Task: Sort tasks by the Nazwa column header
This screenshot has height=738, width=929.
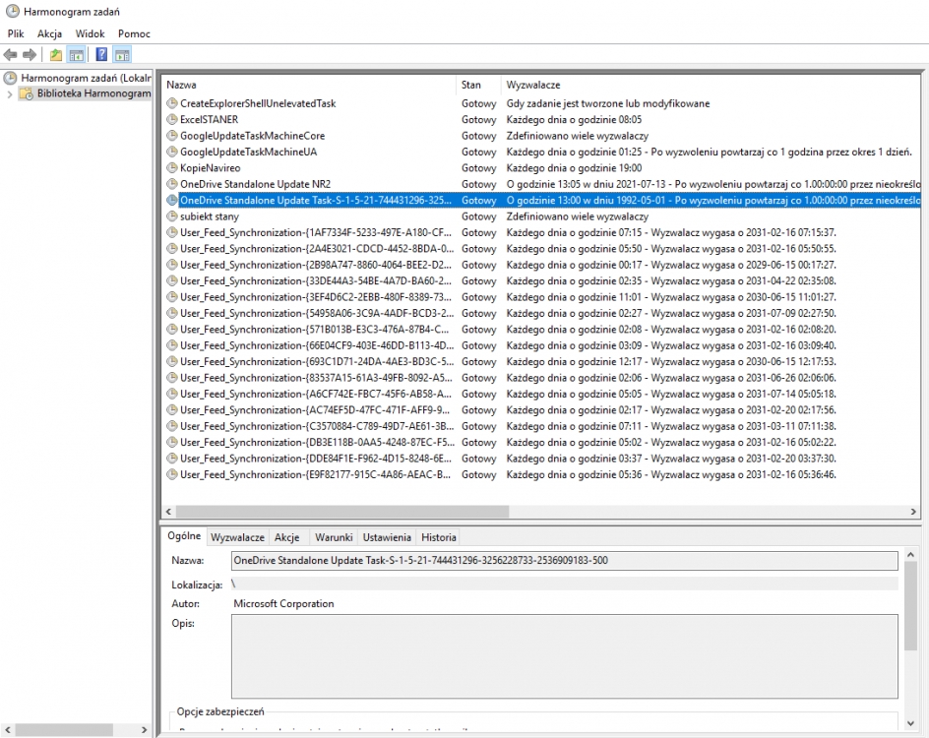Action: (x=310, y=86)
